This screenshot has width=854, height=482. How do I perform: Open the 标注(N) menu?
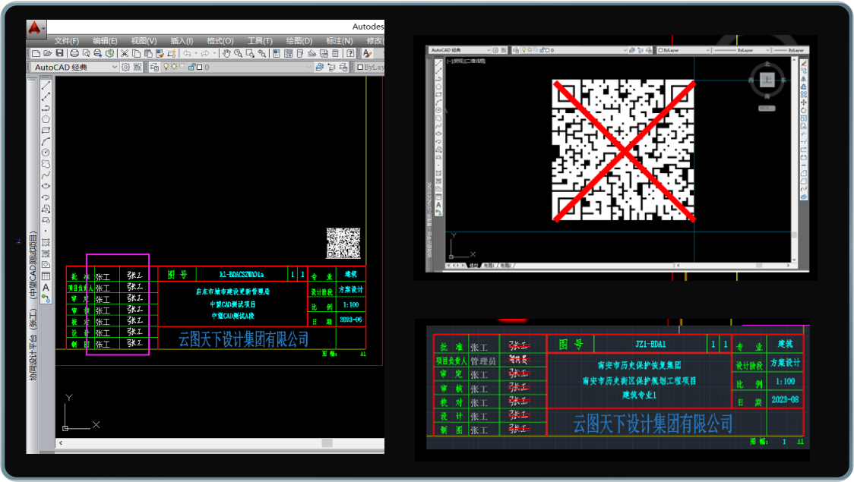(x=340, y=41)
